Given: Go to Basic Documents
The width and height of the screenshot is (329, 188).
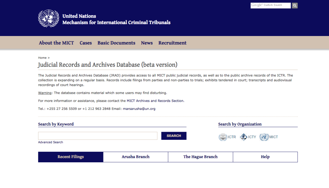Looking at the screenshot, I should [x=116, y=43].
